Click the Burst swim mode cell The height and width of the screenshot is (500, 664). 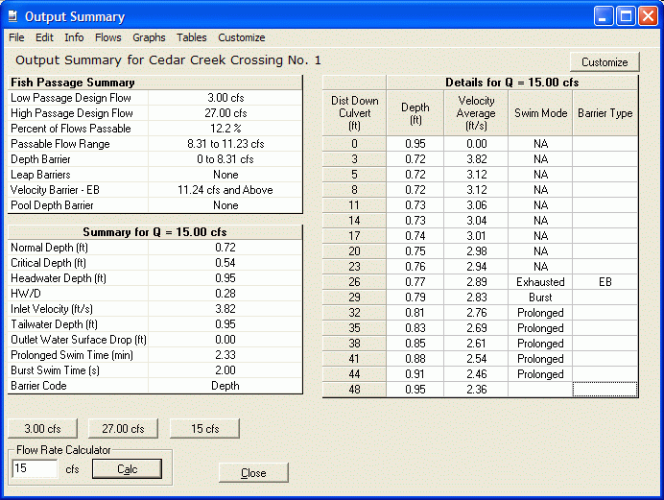(540, 298)
